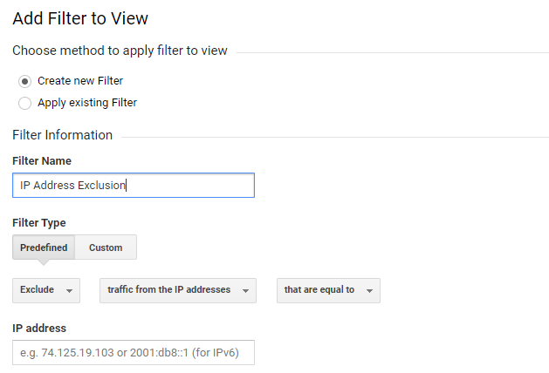Click the IP address label

click(39, 329)
